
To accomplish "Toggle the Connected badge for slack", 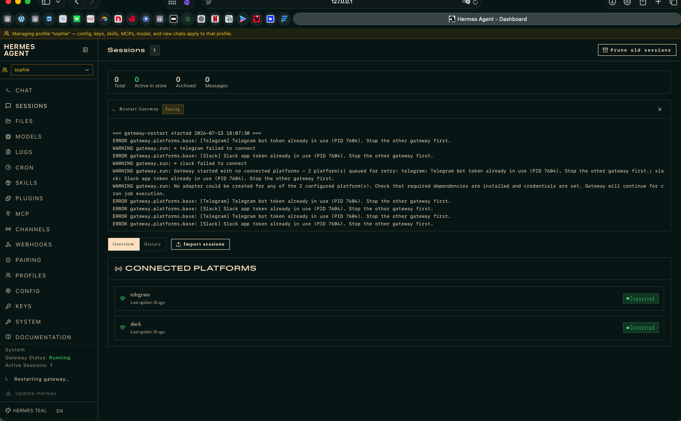I will (641, 328).
